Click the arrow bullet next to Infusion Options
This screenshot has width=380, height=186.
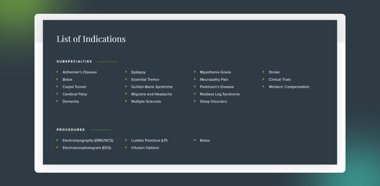click(x=126, y=148)
